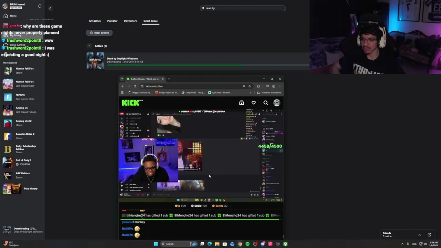Open the My games tab
The width and height of the screenshot is (441, 248).
[95, 21]
